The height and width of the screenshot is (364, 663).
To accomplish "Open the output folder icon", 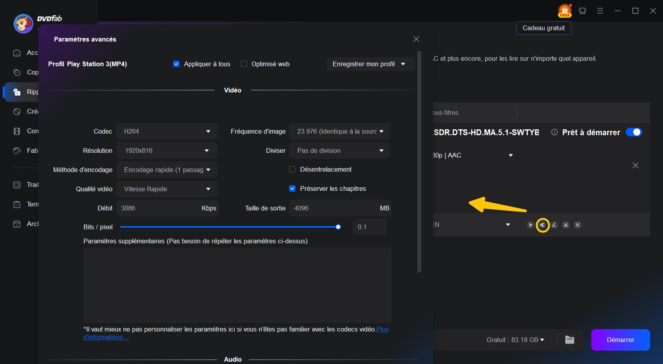I will click(570, 340).
